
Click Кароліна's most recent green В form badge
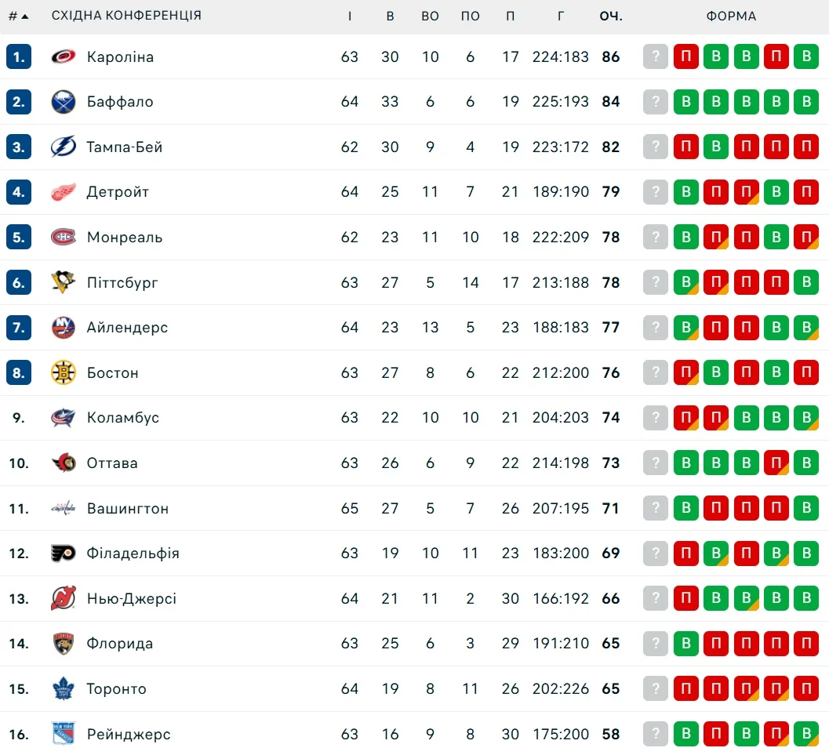point(806,56)
